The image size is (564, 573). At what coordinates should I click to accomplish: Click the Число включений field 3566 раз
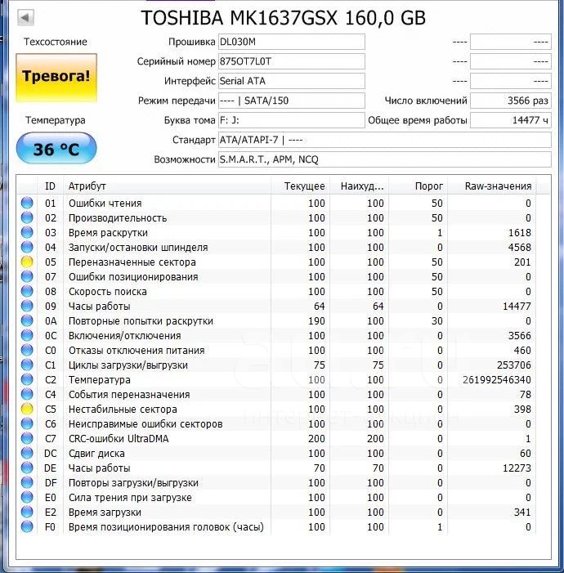point(511,101)
